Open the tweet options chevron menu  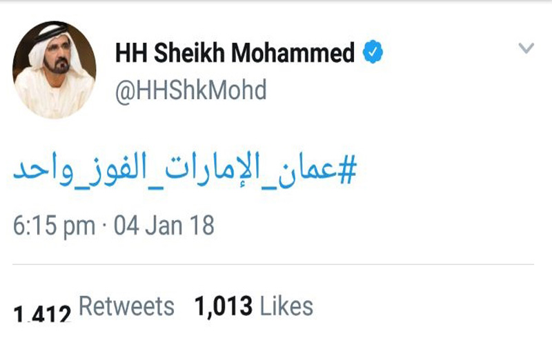click(526, 48)
